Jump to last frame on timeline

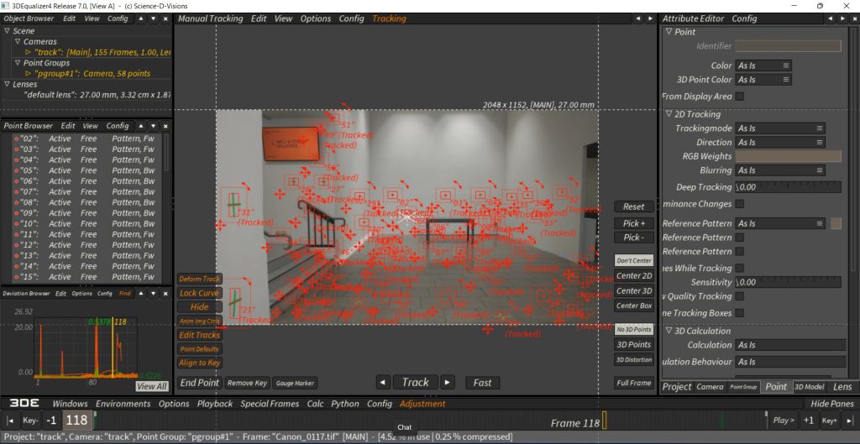click(x=849, y=420)
